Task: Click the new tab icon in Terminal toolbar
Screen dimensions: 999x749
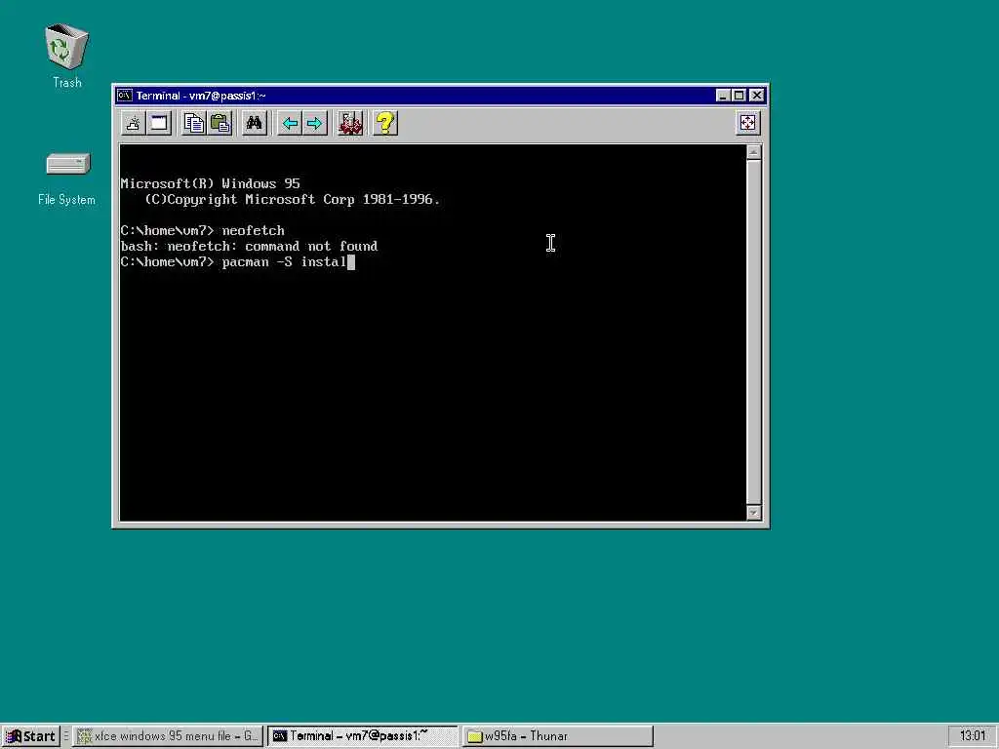Action: click(x=133, y=123)
